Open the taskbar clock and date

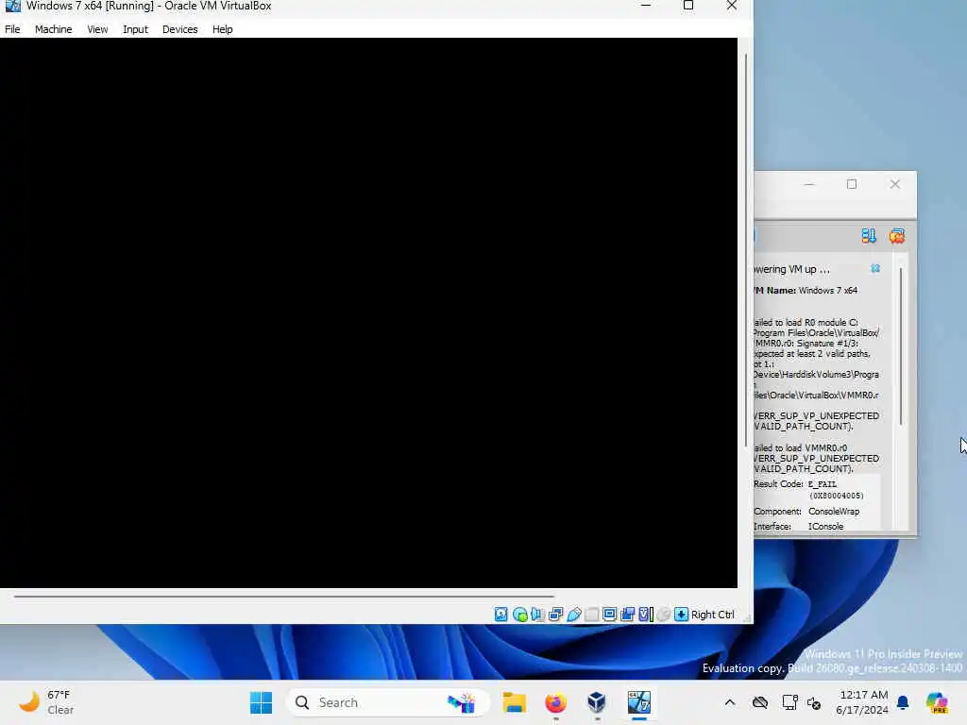click(862, 702)
